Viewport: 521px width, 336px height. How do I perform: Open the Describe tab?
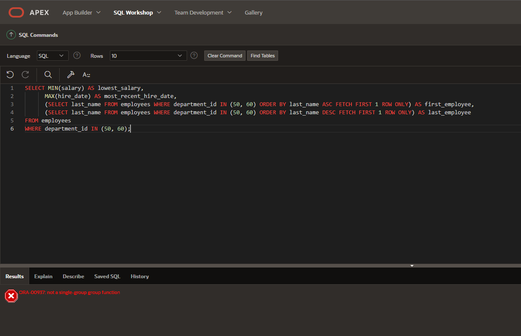point(73,276)
